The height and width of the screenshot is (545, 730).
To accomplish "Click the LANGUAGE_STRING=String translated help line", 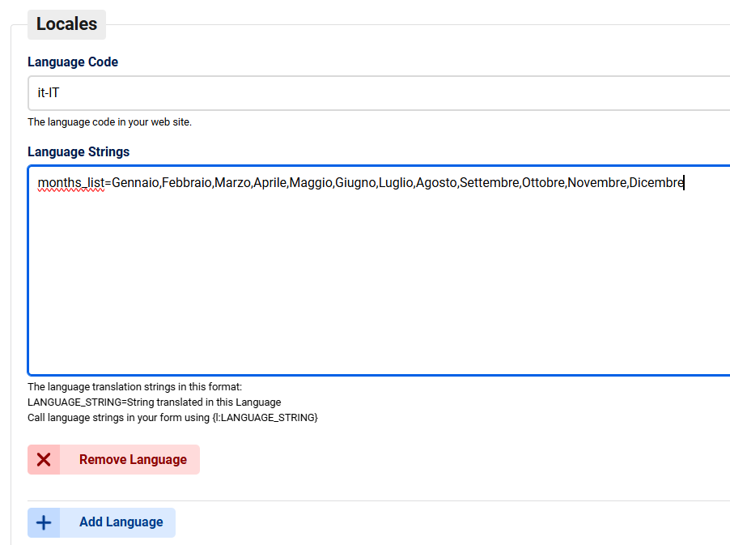I will [154, 402].
